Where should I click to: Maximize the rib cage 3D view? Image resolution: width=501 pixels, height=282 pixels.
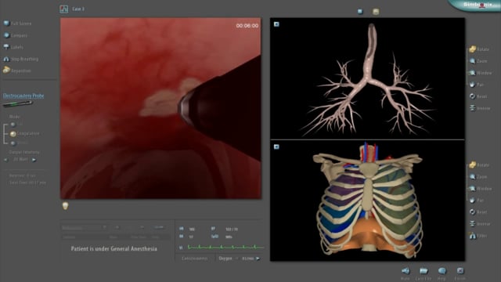point(276,146)
